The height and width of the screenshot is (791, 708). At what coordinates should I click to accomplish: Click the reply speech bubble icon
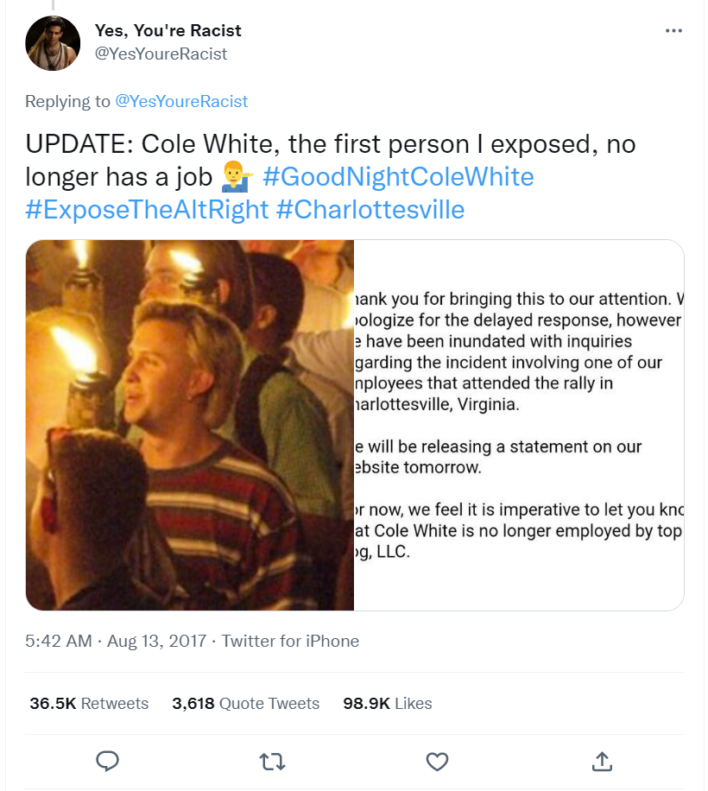107,761
